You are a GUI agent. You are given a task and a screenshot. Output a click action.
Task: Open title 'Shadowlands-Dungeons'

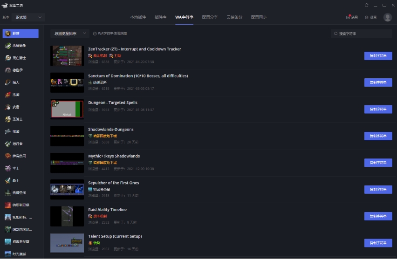[110, 130]
